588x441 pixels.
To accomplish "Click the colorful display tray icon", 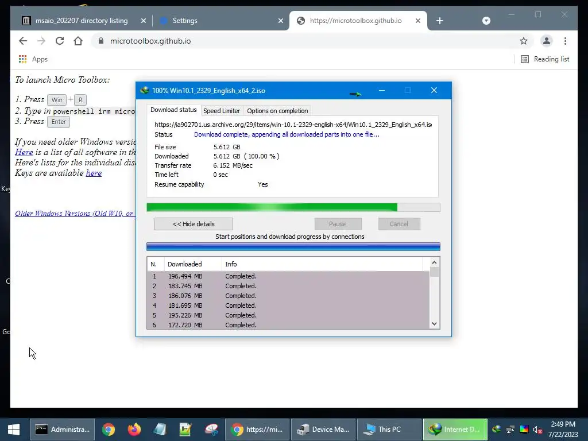I will click(x=524, y=430).
